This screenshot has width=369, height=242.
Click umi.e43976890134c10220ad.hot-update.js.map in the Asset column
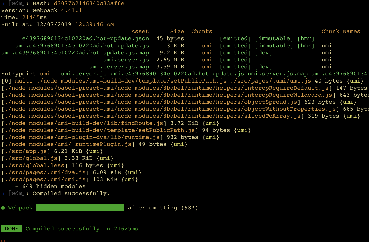click(x=75, y=53)
